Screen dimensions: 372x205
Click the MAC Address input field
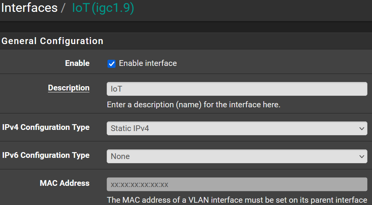pos(236,184)
